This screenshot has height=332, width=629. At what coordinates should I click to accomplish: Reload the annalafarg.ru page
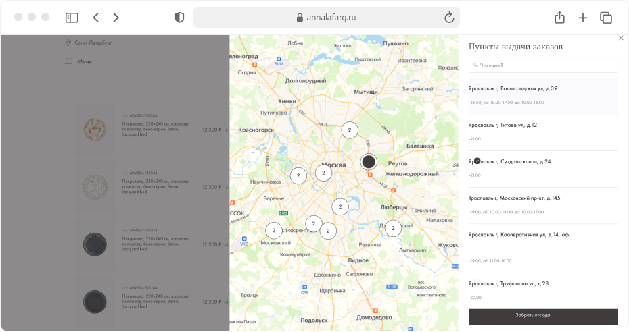coord(449,18)
